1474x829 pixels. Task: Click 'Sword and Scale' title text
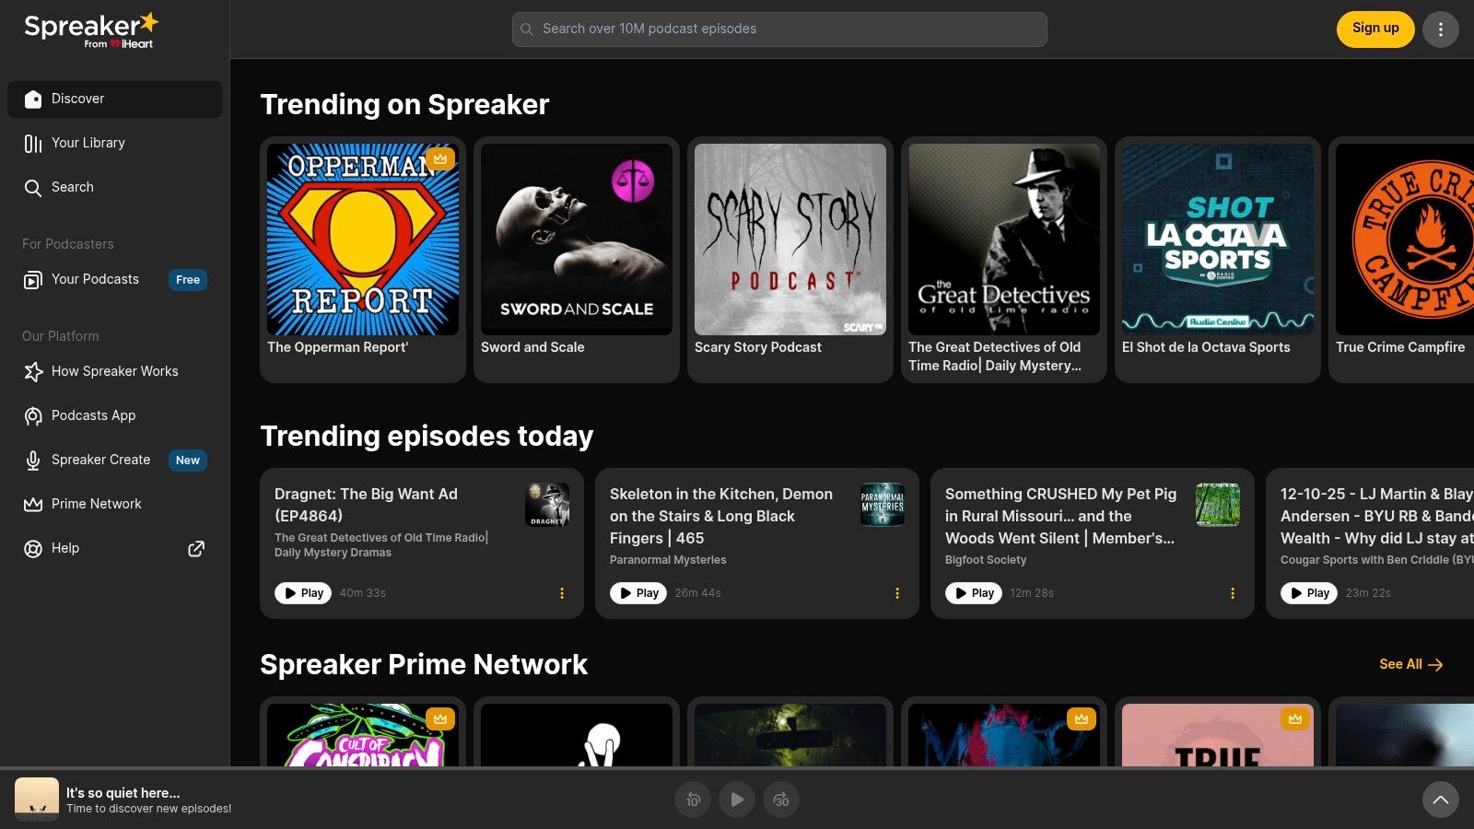tap(532, 347)
